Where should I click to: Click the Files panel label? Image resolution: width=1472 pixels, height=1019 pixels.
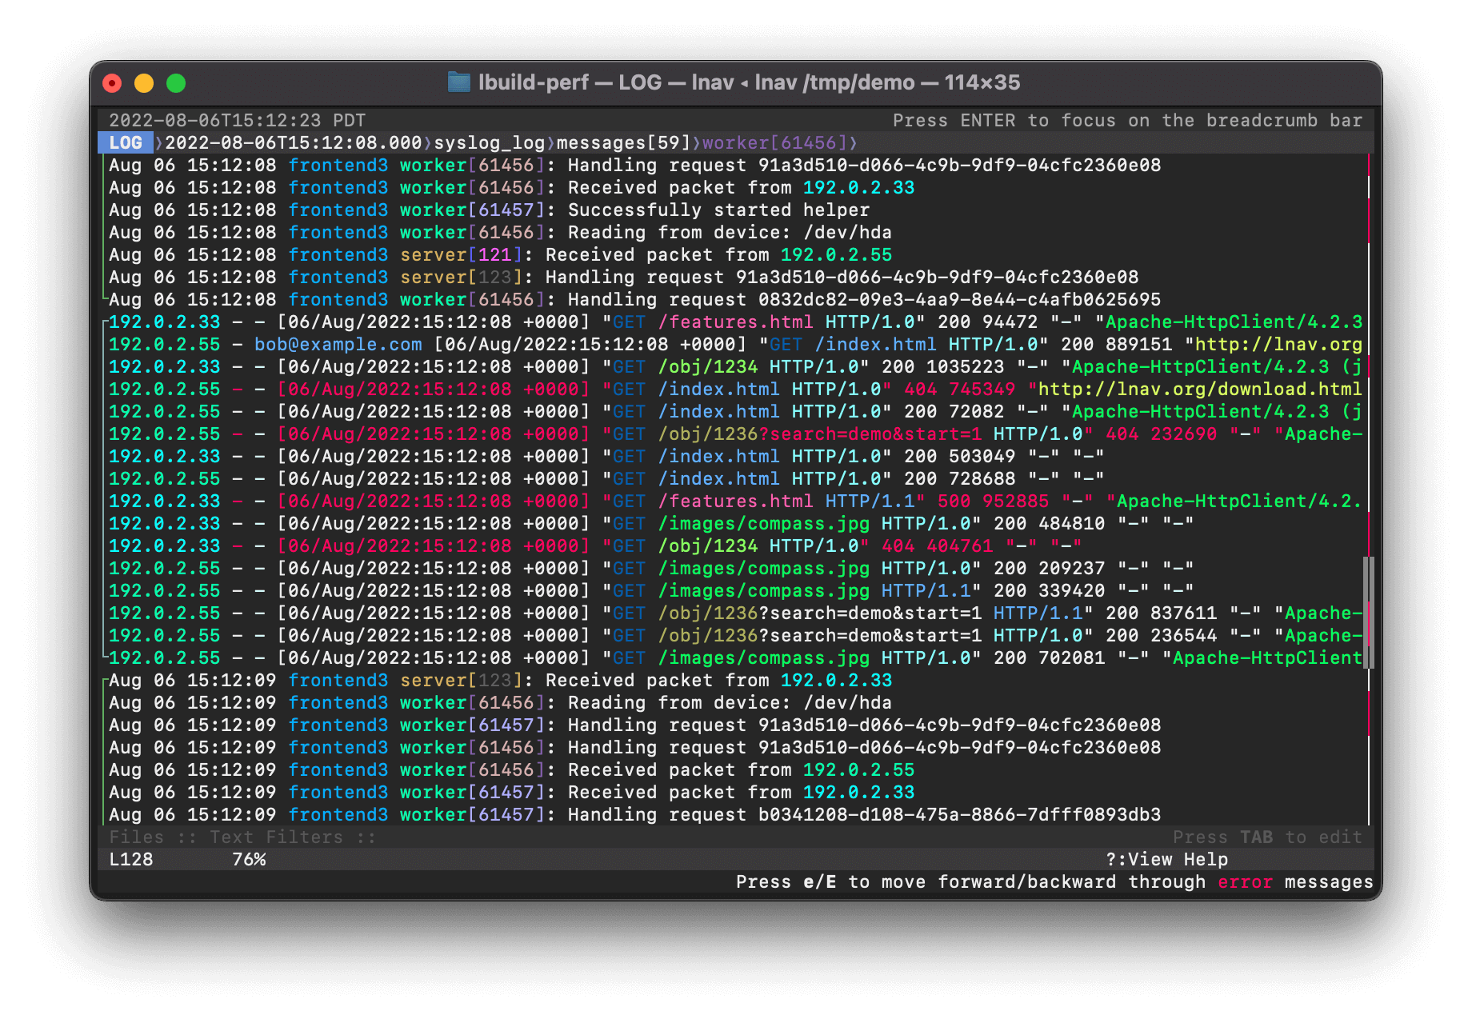(136, 837)
